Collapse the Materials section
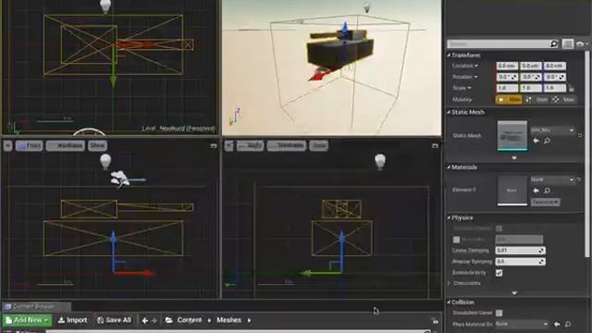This screenshot has width=592, height=333. coord(449,167)
